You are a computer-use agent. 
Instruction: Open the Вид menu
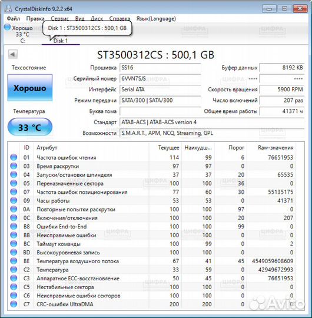coord(79,19)
